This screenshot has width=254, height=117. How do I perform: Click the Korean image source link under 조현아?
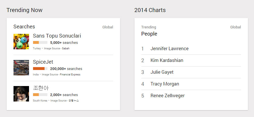coord(73,101)
